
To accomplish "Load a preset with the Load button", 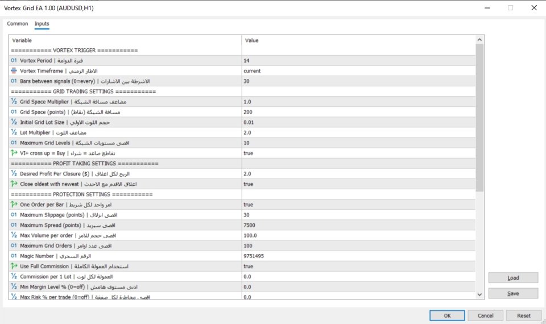I will tap(513, 278).
